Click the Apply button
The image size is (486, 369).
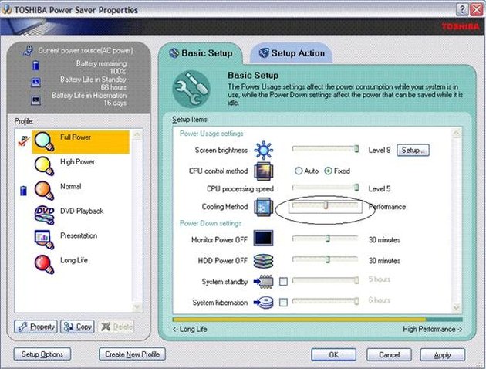pos(443,355)
